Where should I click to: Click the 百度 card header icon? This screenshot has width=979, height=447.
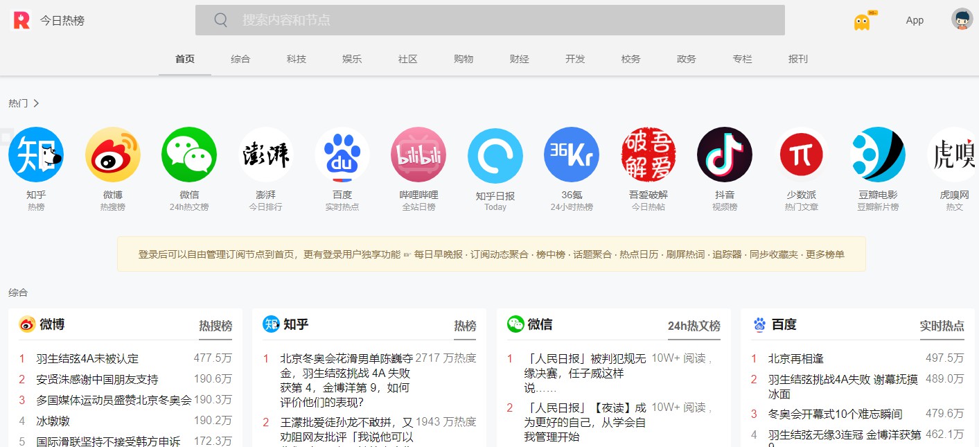tap(760, 324)
